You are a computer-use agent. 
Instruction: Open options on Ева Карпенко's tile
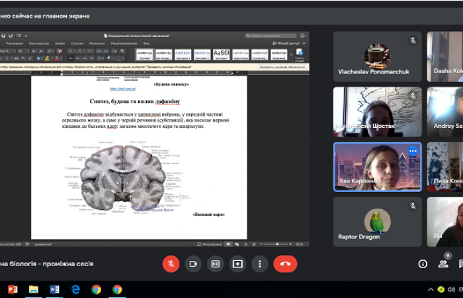pos(413,151)
